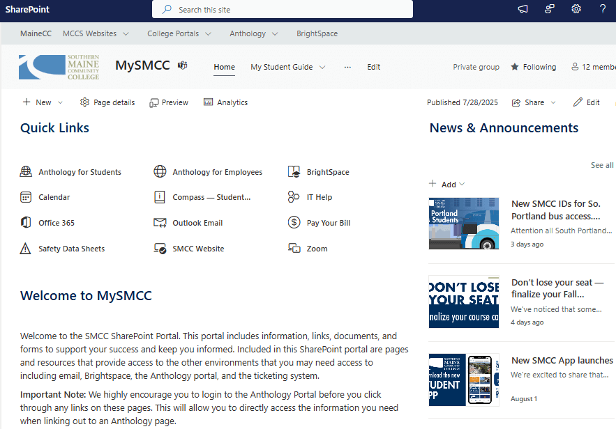Select the Home navigation tab
This screenshot has width=616, height=429.
pos(225,67)
